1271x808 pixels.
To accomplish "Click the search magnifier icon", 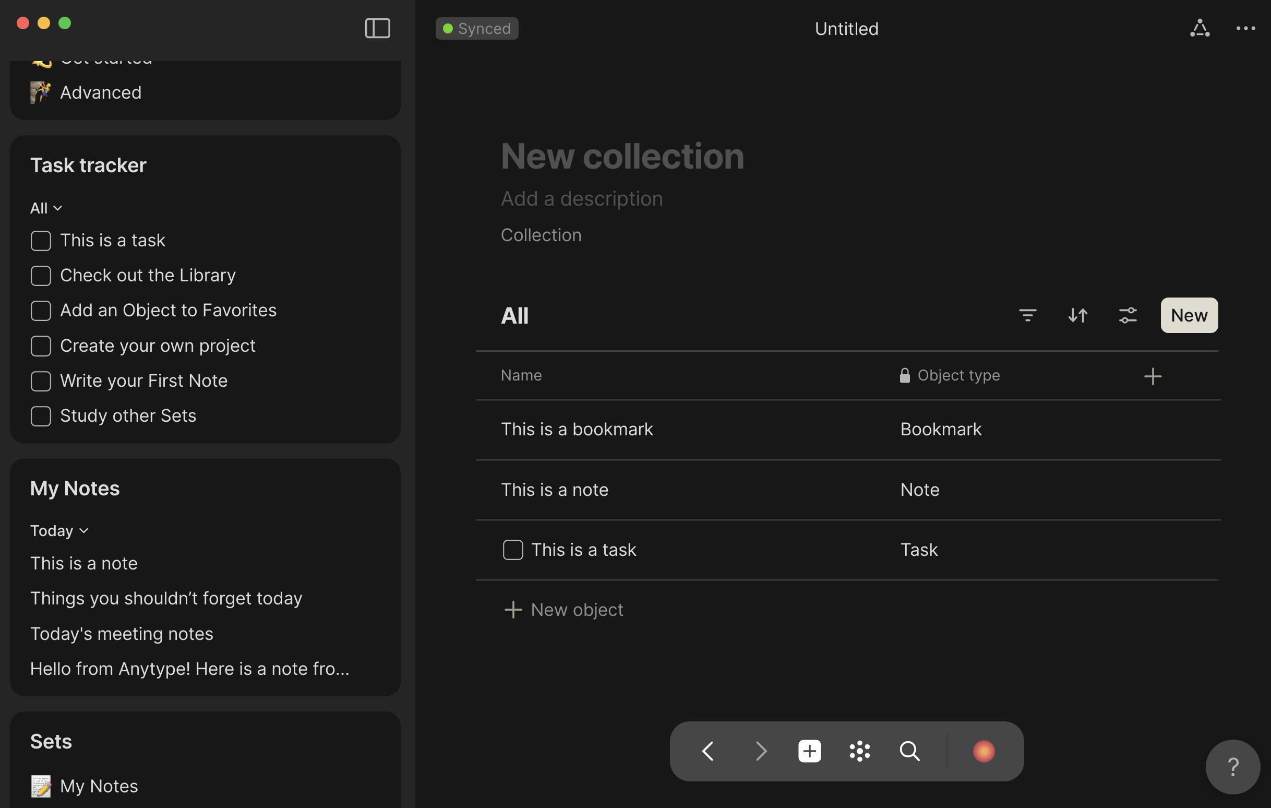I will coord(909,751).
